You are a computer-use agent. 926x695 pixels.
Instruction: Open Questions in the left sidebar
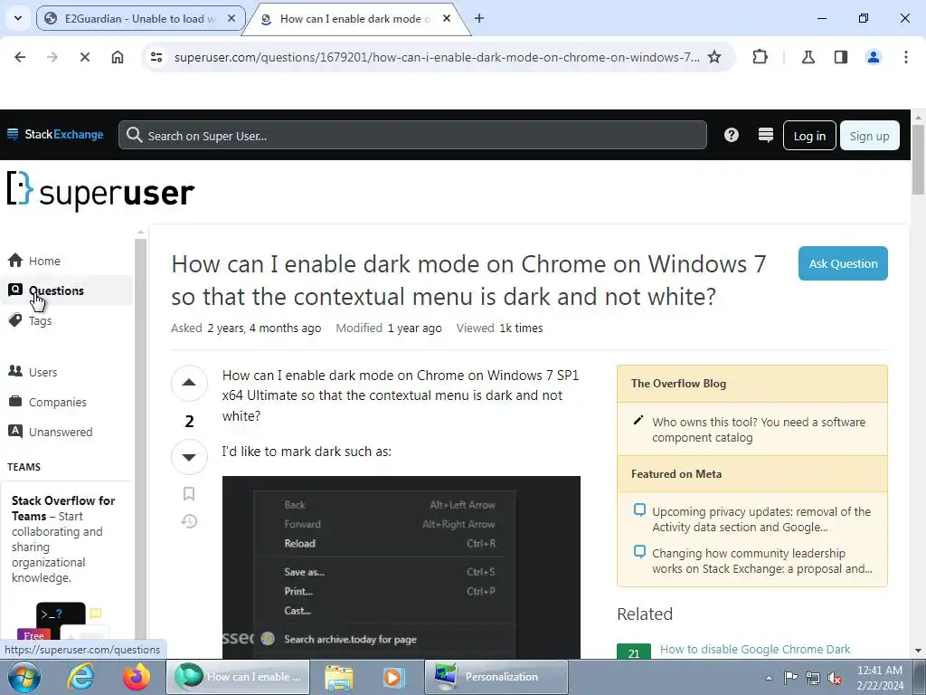point(66,290)
